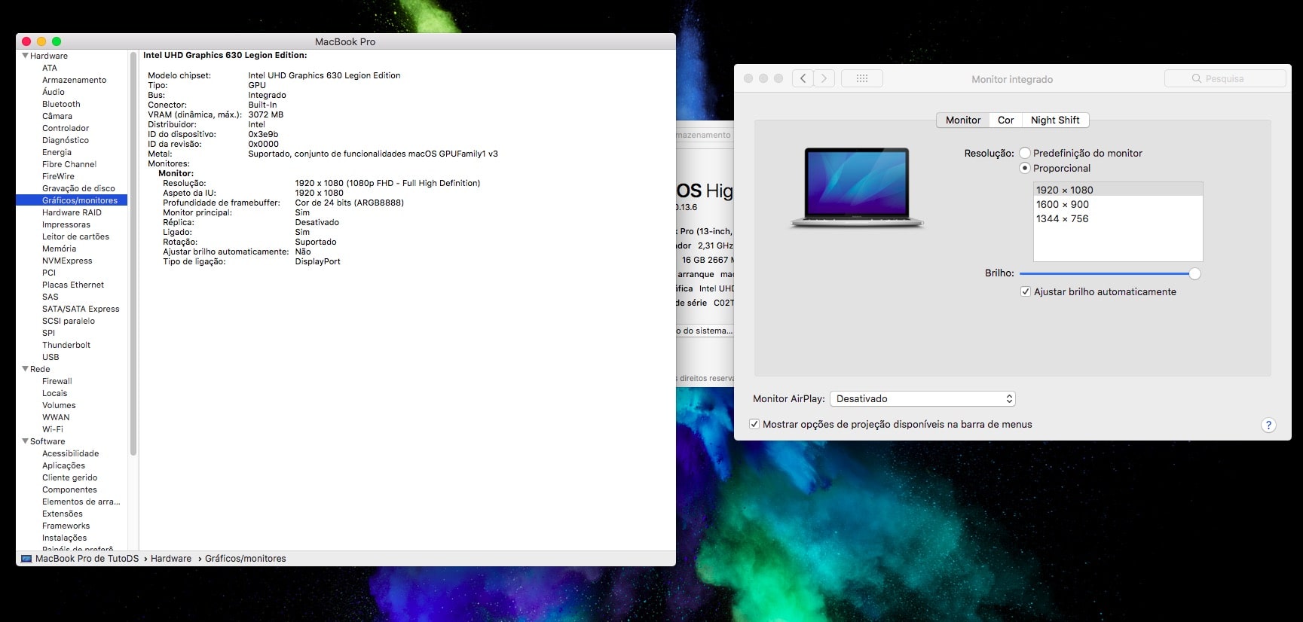Click the computer icon in the path bar
The height and width of the screenshot is (622, 1303).
(26, 559)
